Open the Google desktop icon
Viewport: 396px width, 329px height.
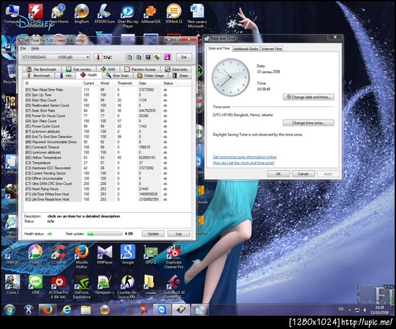coord(128,254)
